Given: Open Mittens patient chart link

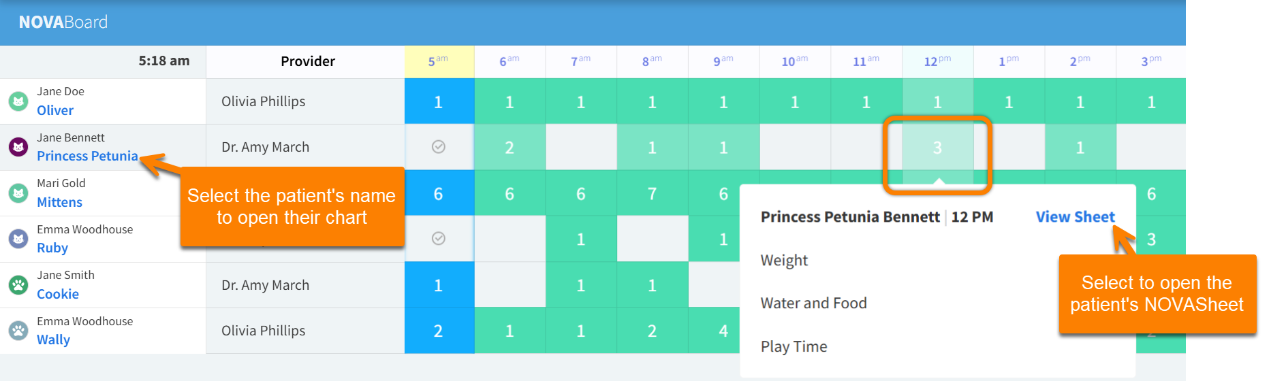Looking at the screenshot, I should [x=59, y=202].
